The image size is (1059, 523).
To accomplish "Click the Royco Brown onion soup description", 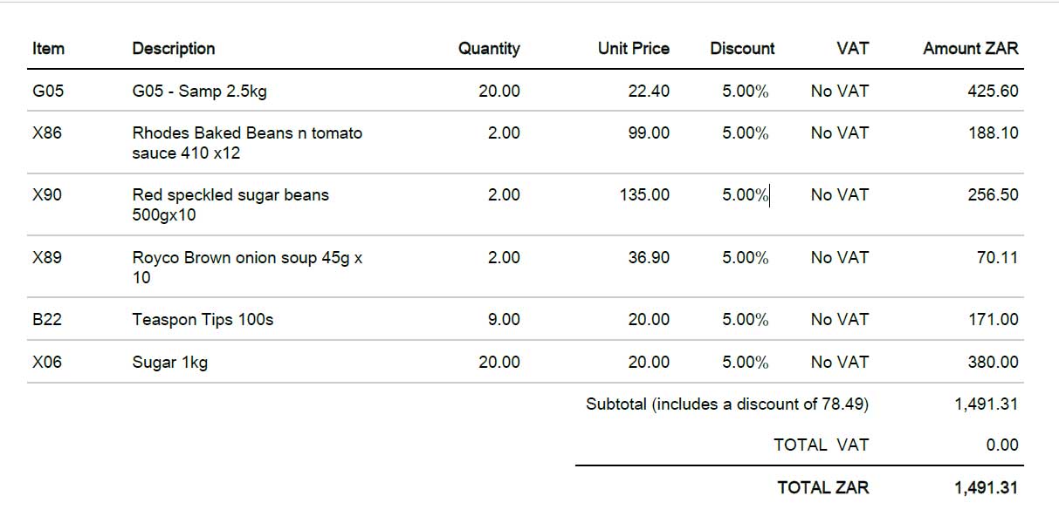I will 246,268.
